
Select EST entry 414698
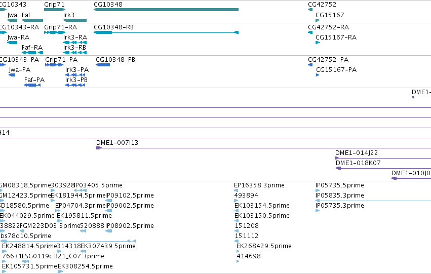[x=249, y=256]
